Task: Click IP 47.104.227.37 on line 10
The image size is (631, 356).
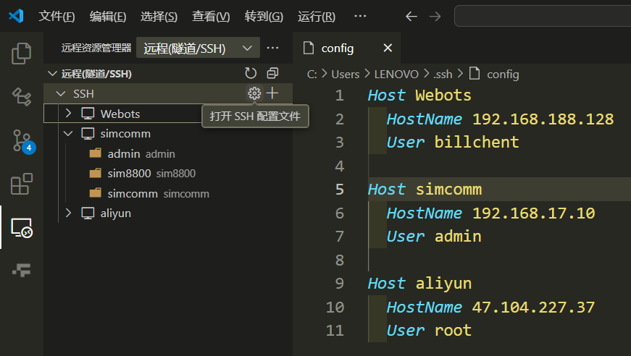Action: coord(534,307)
